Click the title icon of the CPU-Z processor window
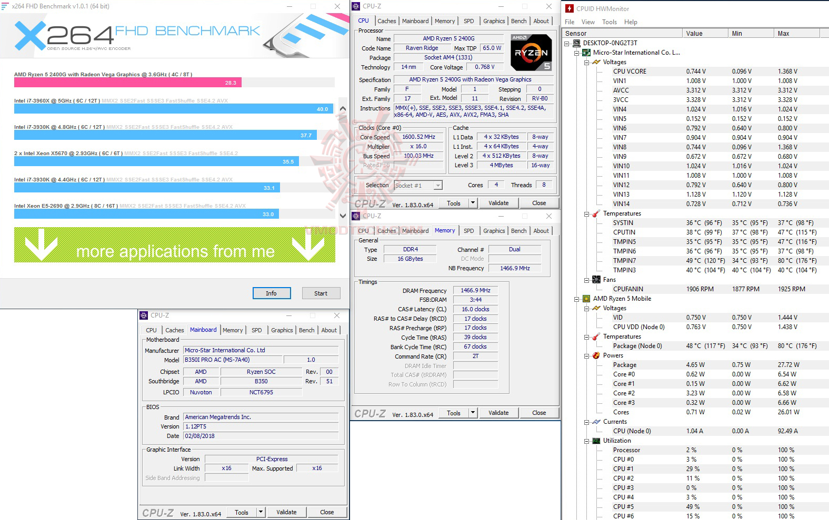Screen dimensions: 829x520 [x=356, y=6]
